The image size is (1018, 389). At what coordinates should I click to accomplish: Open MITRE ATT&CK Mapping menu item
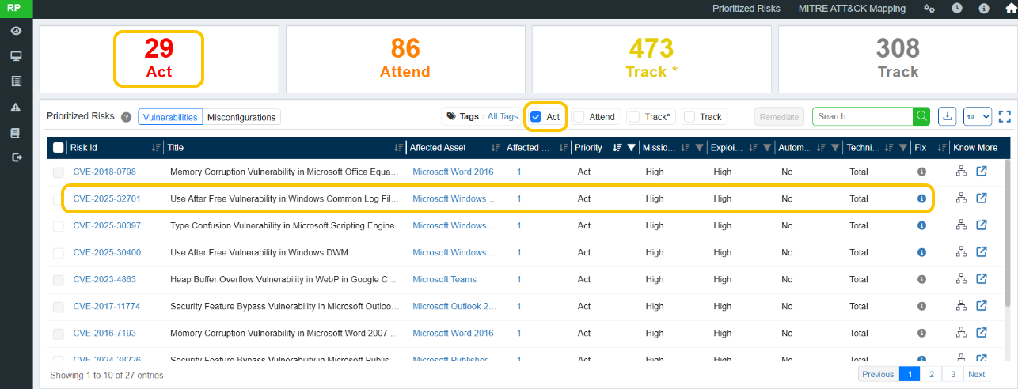[x=852, y=9]
